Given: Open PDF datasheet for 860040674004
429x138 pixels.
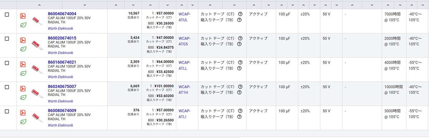Looking at the screenshot, I should [x=23, y=16].
